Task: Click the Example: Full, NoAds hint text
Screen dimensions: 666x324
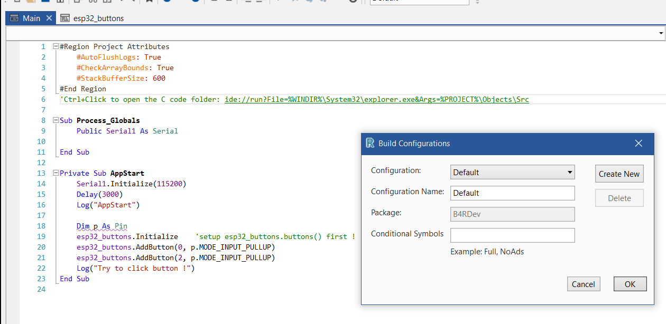Action: coord(487,252)
